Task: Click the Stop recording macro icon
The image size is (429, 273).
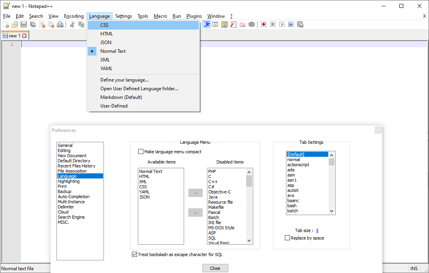Action: [273, 24]
